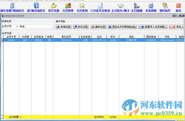Click the 1974-07-19 birthday cell

[x=99, y=40]
